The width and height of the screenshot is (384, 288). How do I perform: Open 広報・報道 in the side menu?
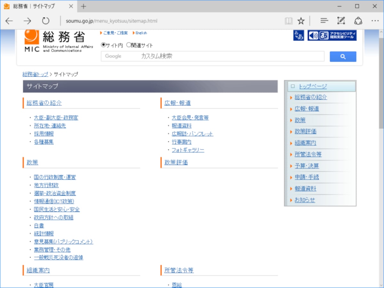(307, 109)
